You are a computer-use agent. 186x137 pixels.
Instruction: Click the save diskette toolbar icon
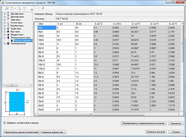coord(7,8)
